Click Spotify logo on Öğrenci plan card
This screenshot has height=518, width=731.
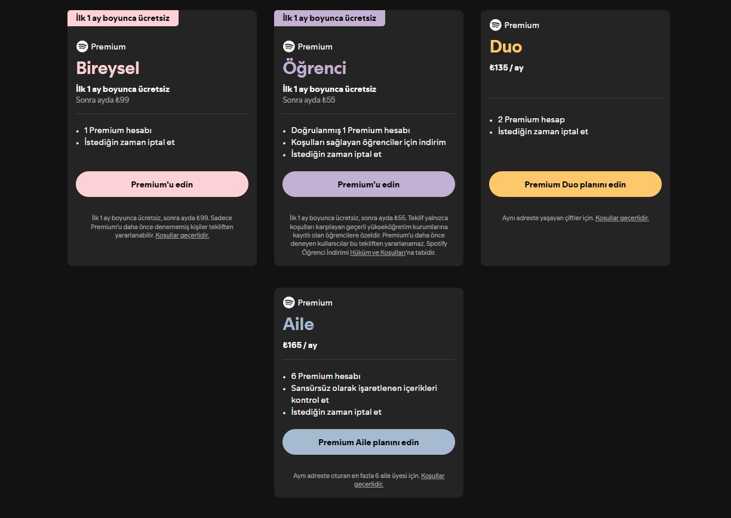coord(288,47)
